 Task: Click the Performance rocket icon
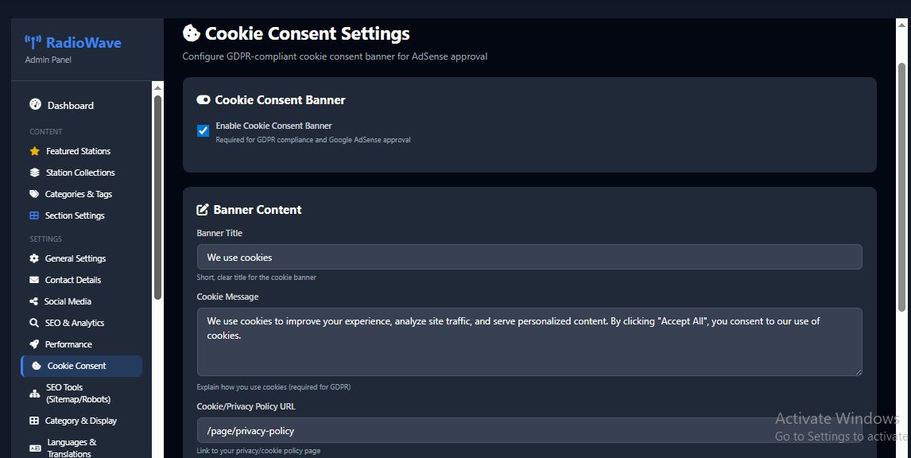pos(34,344)
